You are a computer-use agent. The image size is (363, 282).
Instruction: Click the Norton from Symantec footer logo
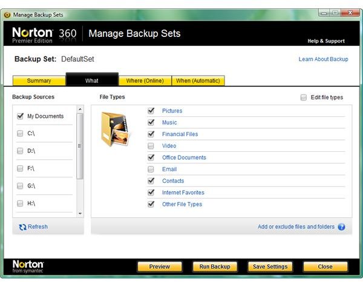28,266
